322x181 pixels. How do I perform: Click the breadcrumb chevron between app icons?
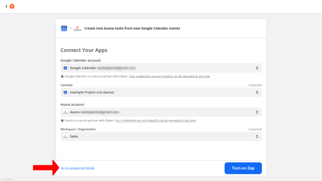pyautogui.click(x=71, y=28)
